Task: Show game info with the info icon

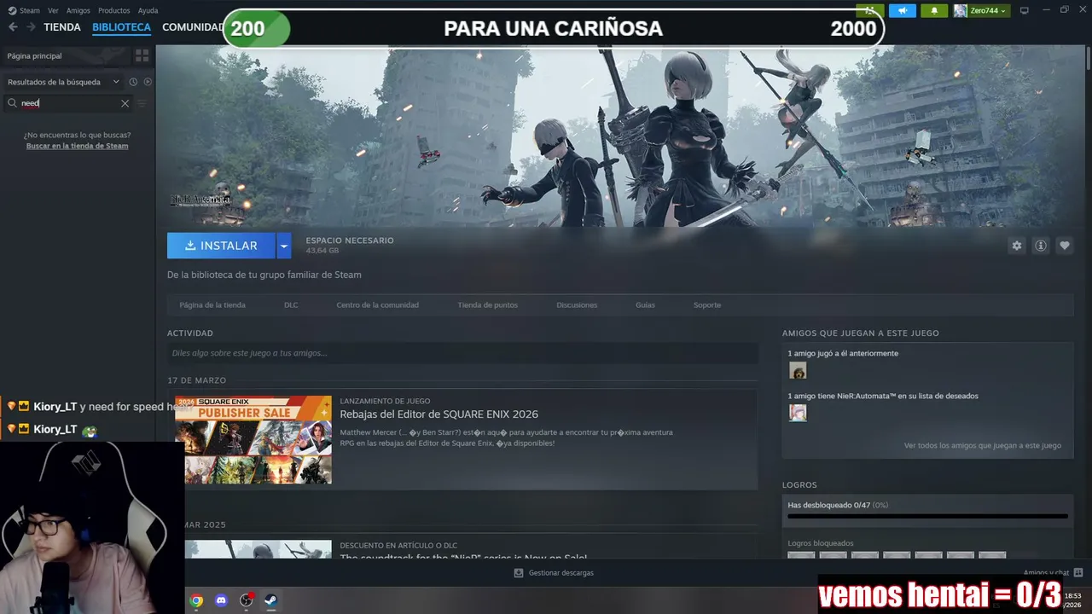Action: [x=1040, y=246]
